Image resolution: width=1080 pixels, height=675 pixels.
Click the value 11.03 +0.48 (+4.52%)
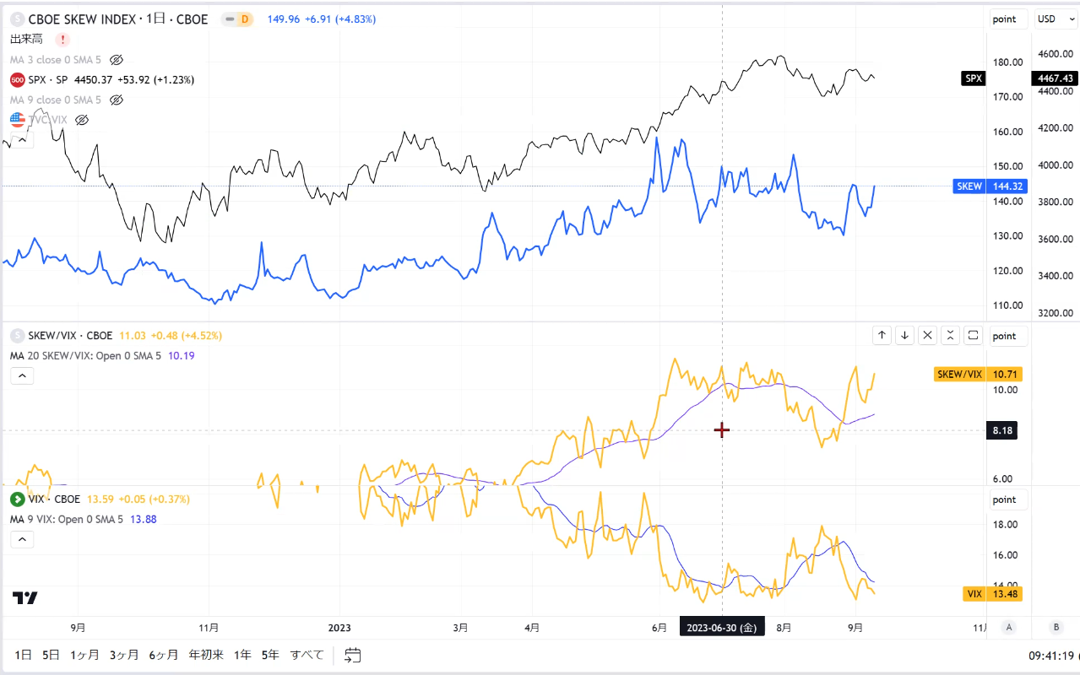pyautogui.click(x=171, y=335)
